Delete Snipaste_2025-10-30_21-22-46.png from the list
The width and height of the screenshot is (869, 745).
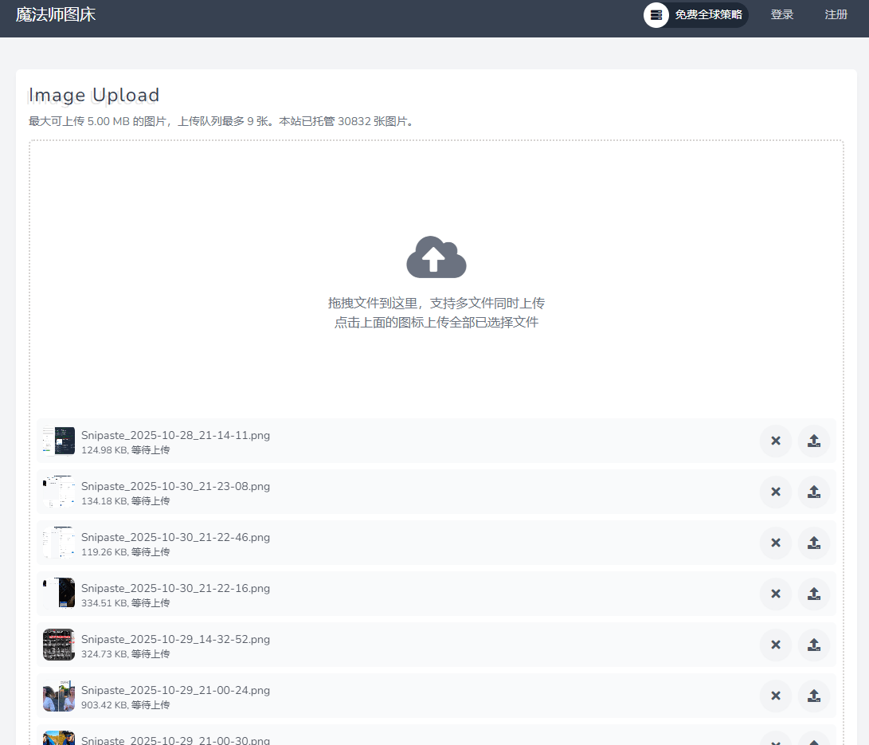(775, 543)
